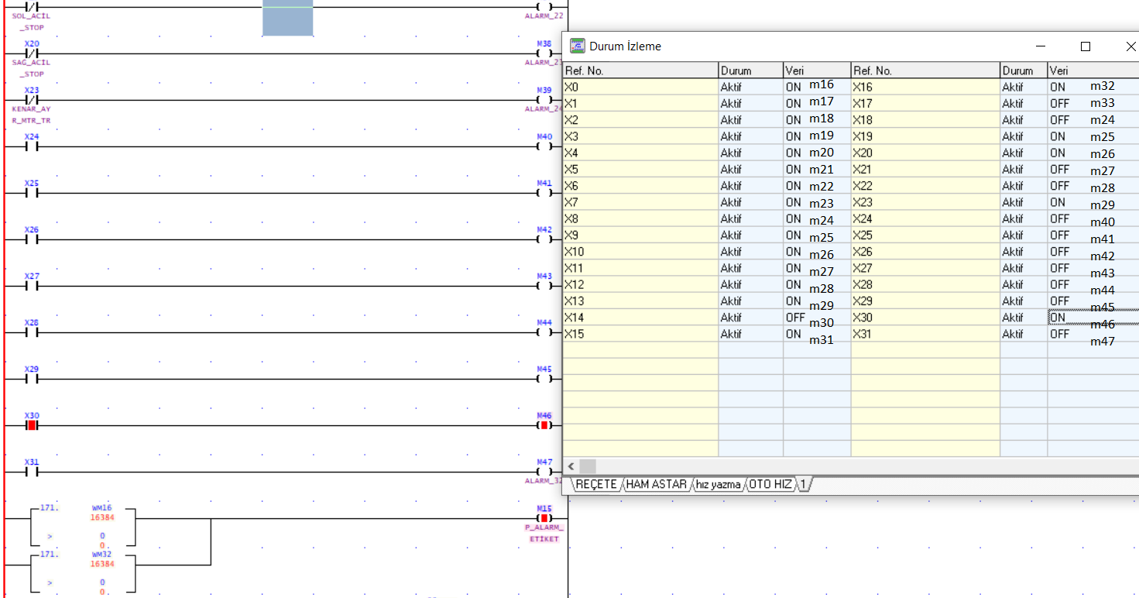The height and width of the screenshot is (598, 1139).
Task: Select the X20 SAG_ACIL_STOP contact
Action: click(32, 53)
